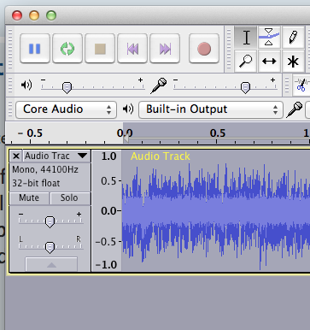Maximize the window with green button
310x330 pixels.
(x=51, y=15)
